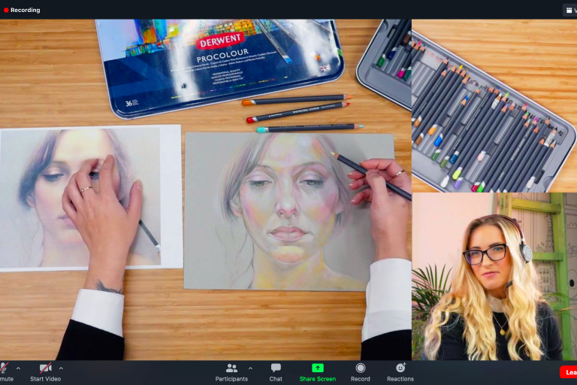Image resolution: width=577 pixels, height=385 pixels.
Task: Click the red recording dot indicator
Action: point(6,10)
